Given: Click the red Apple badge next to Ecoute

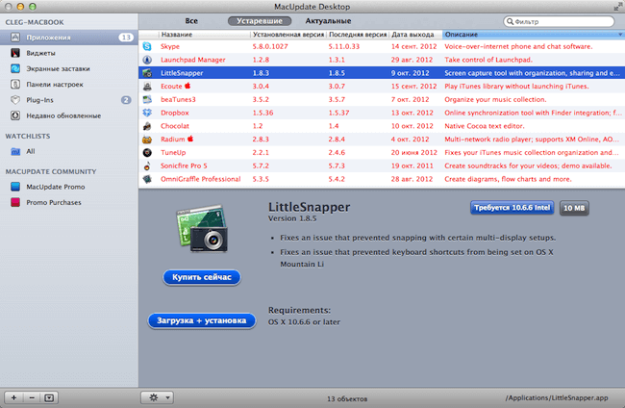Looking at the screenshot, I should pos(187,86).
